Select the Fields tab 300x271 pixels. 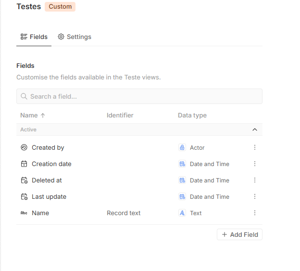point(34,37)
